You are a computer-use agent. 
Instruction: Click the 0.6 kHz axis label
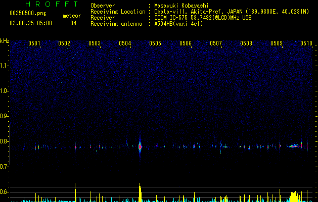[x=4, y=192]
